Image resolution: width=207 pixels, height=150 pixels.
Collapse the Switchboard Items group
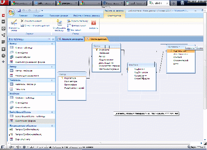(52, 112)
